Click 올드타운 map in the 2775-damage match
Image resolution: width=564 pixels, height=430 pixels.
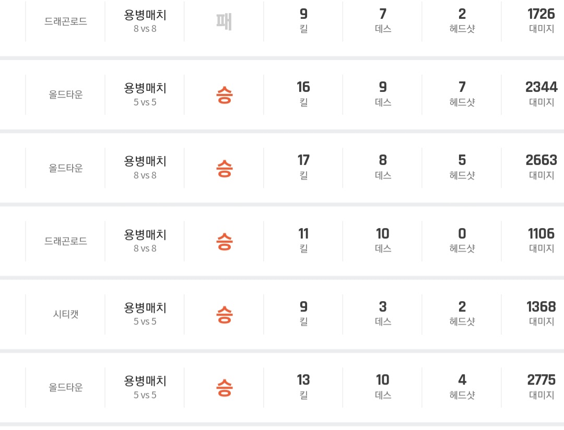[x=66, y=387]
